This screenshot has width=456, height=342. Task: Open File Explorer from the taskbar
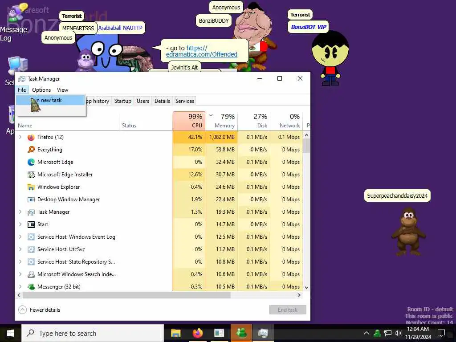[175, 333]
